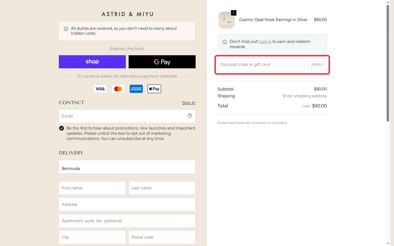The image size is (394, 246).
Task: Pay with the Google Pay button
Action: pos(162,62)
